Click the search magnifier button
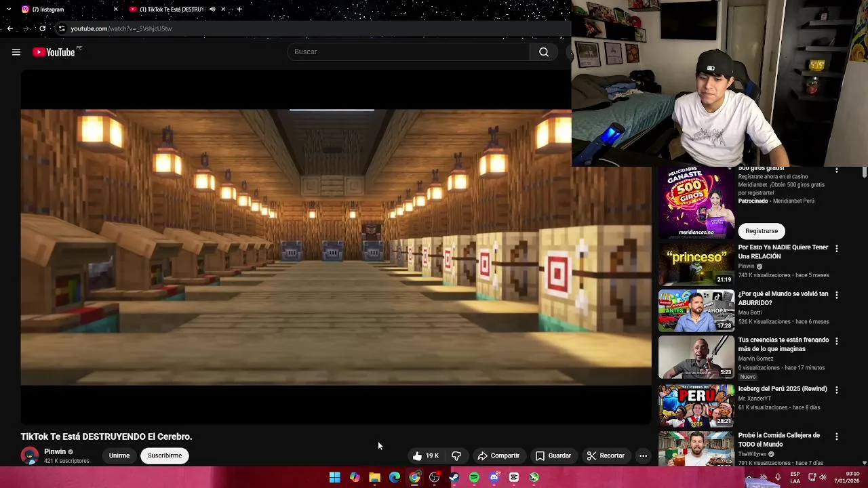868x488 pixels. (x=544, y=52)
